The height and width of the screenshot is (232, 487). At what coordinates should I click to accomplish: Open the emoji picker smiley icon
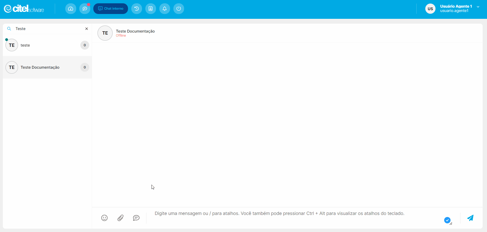[x=105, y=218]
